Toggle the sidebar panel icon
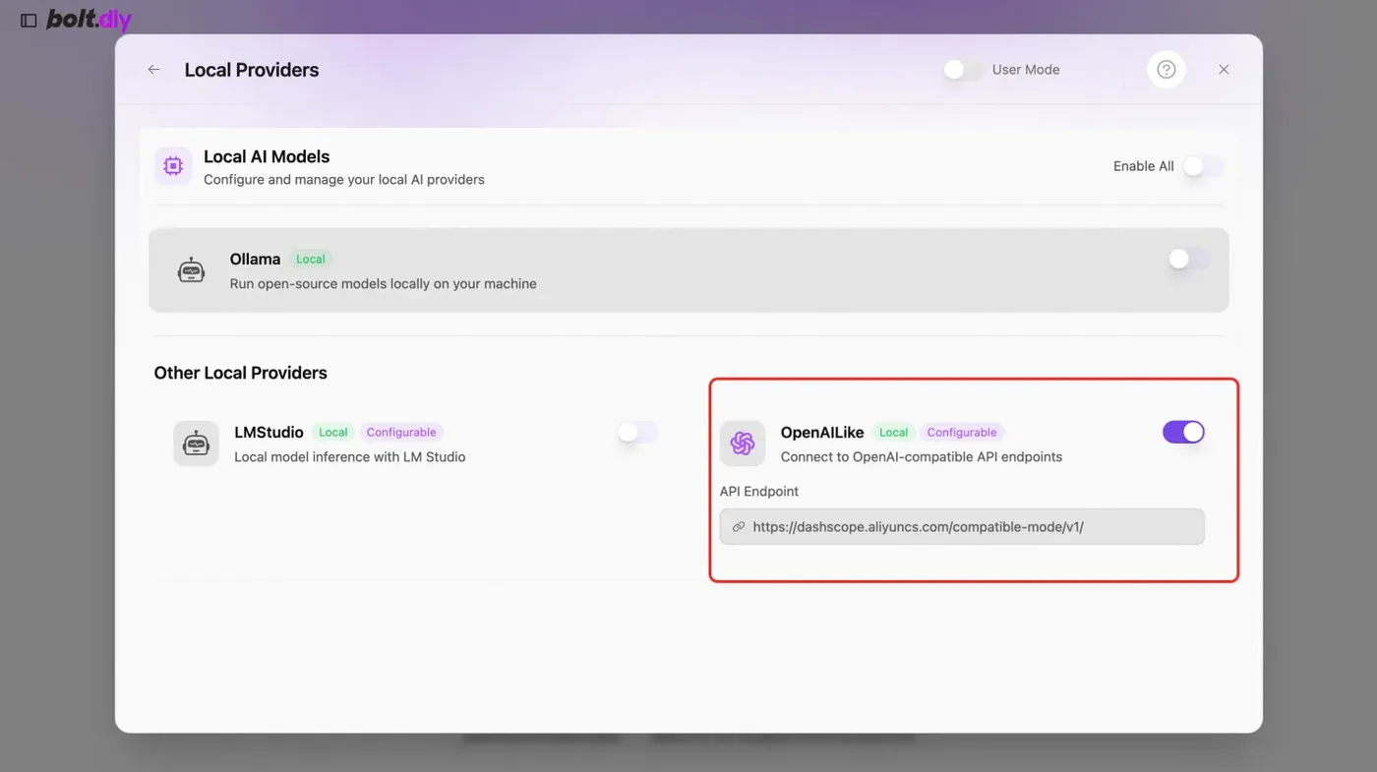The height and width of the screenshot is (772, 1377). click(29, 21)
